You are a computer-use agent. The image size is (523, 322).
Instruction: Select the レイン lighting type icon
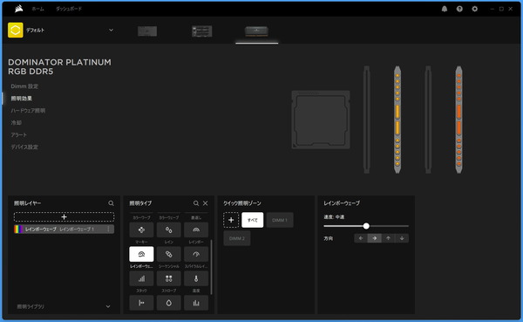(169, 230)
